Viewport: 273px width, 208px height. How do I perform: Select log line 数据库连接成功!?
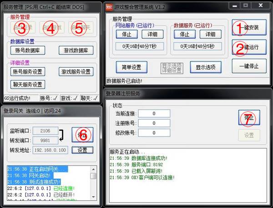click(138, 158)
